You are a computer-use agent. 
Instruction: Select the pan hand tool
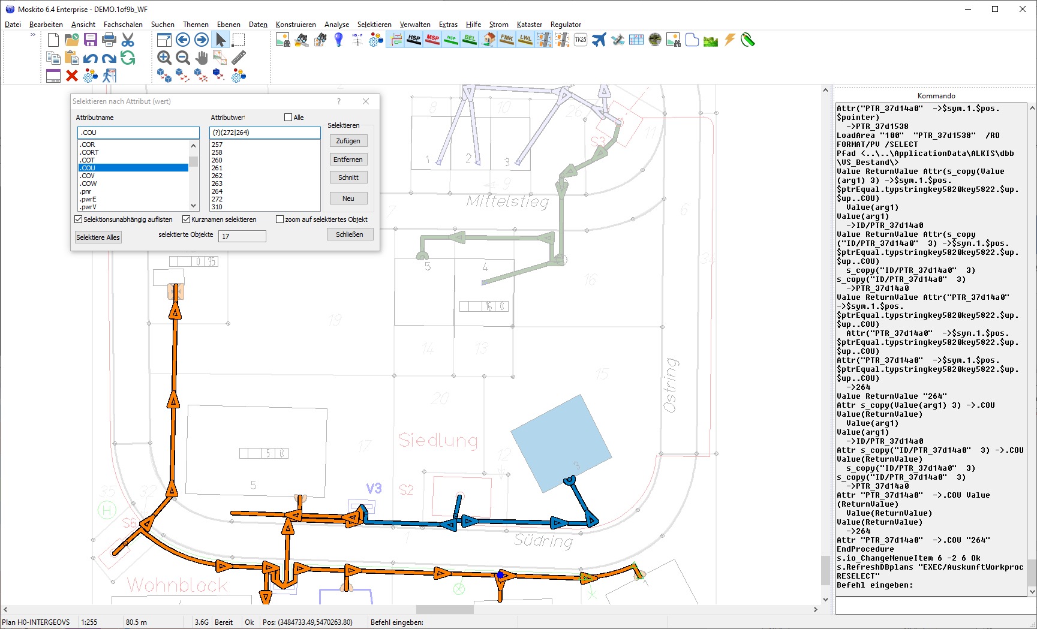point(202,58)
